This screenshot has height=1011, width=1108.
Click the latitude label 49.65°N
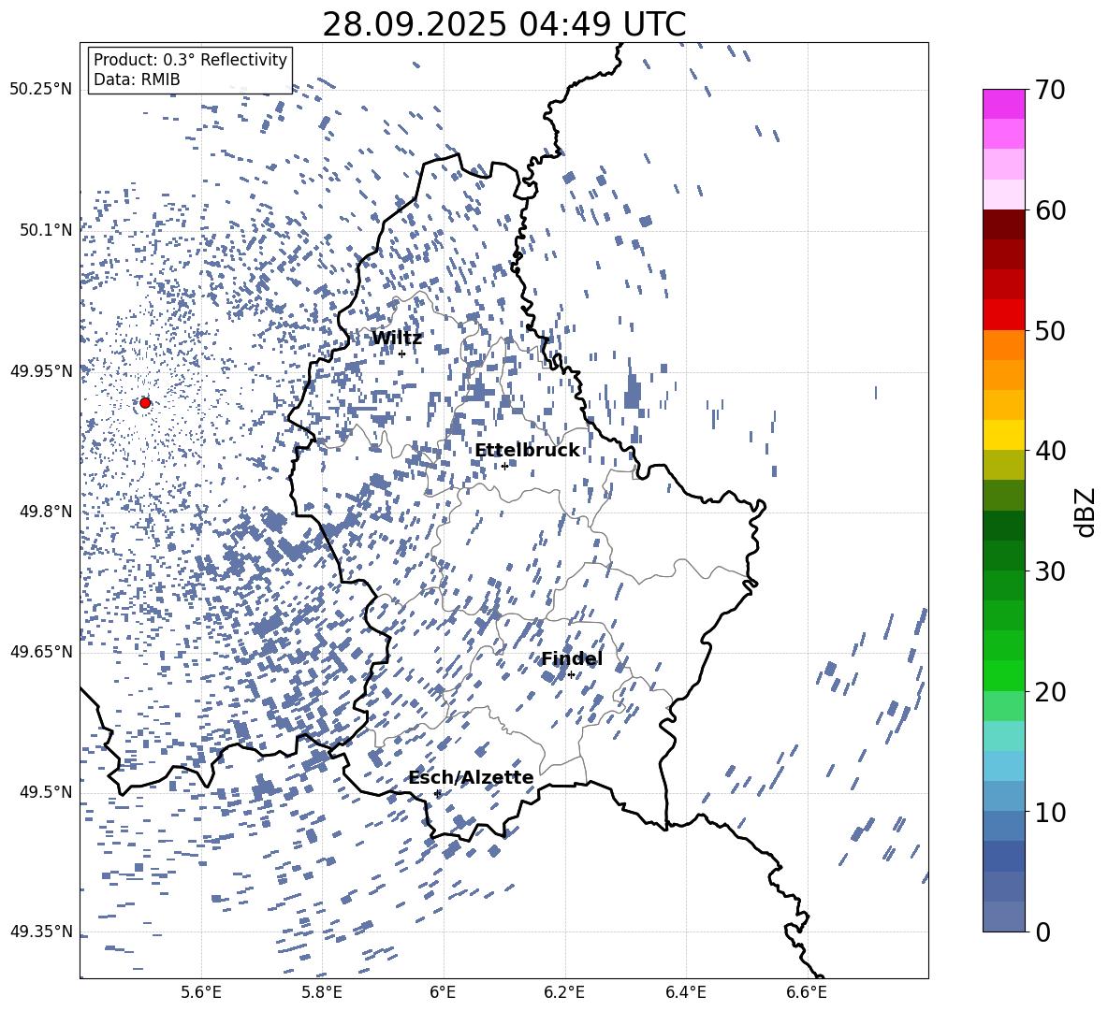(40, 651)
